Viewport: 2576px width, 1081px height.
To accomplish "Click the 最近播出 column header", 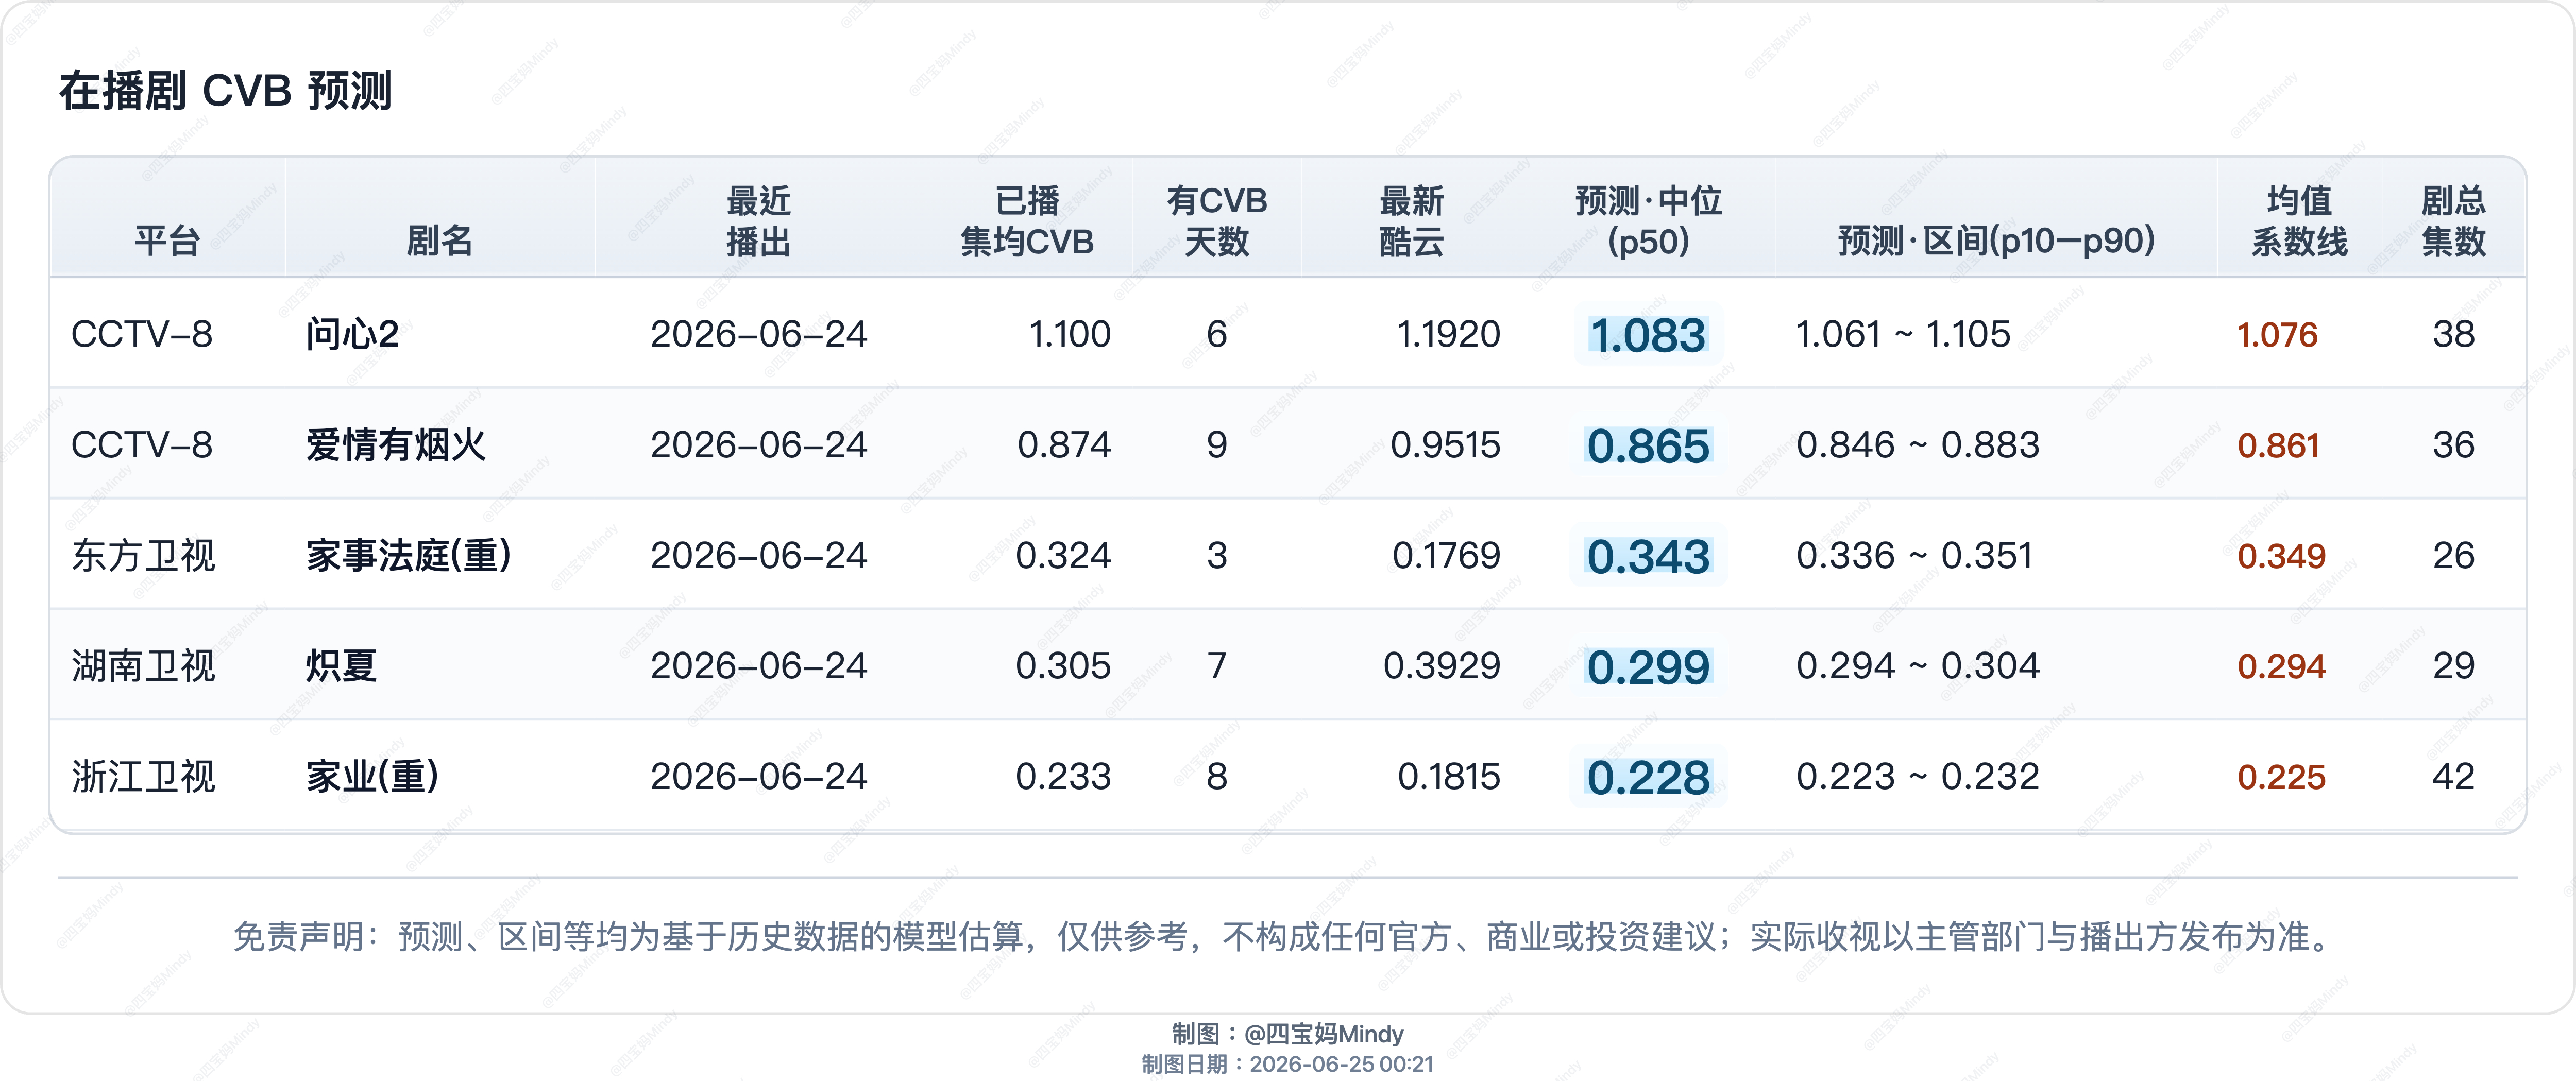I will [758, 221].
